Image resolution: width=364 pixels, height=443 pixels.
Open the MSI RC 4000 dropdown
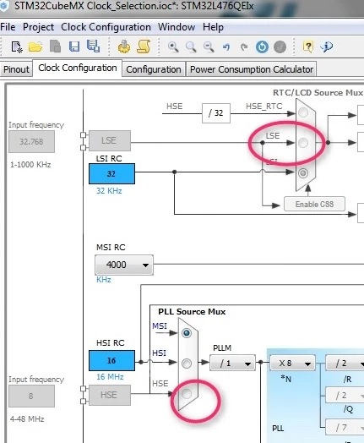(x=124, y=265)
